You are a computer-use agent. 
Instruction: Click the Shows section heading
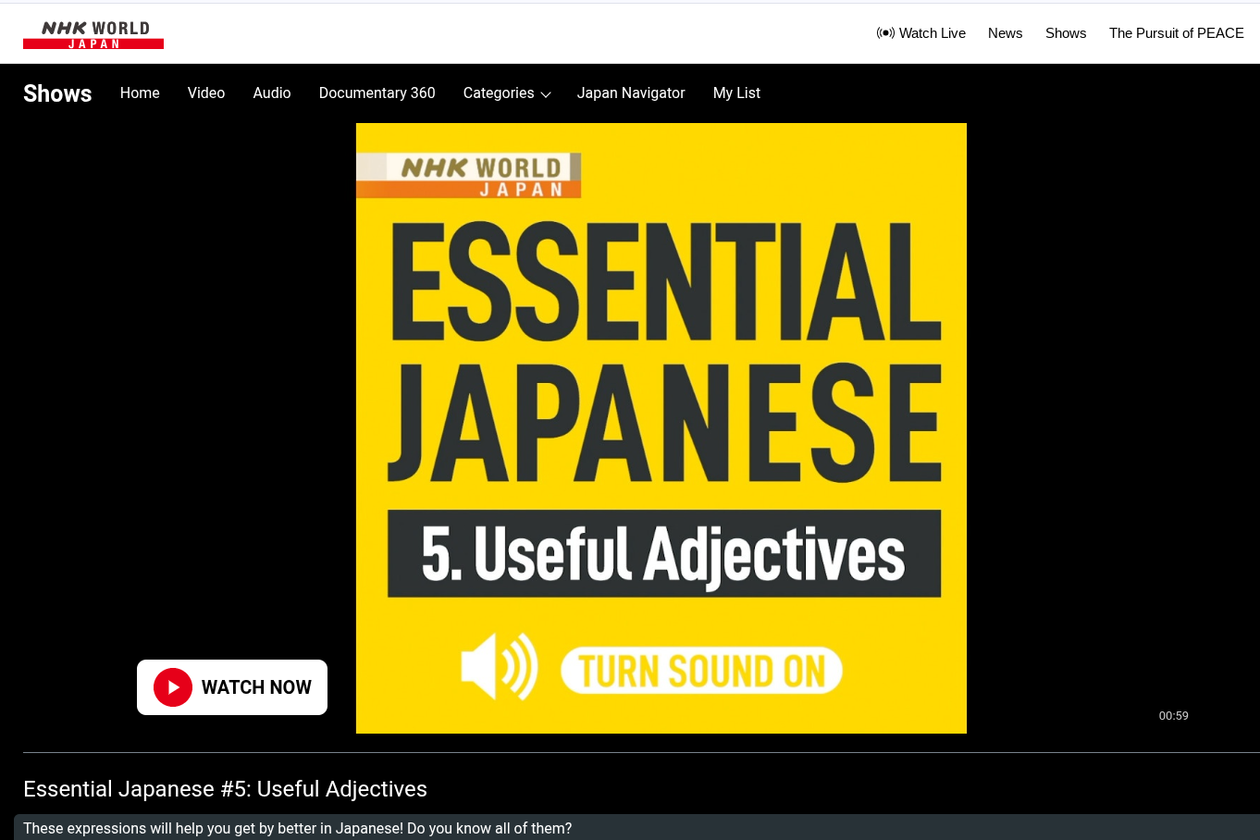57,93
